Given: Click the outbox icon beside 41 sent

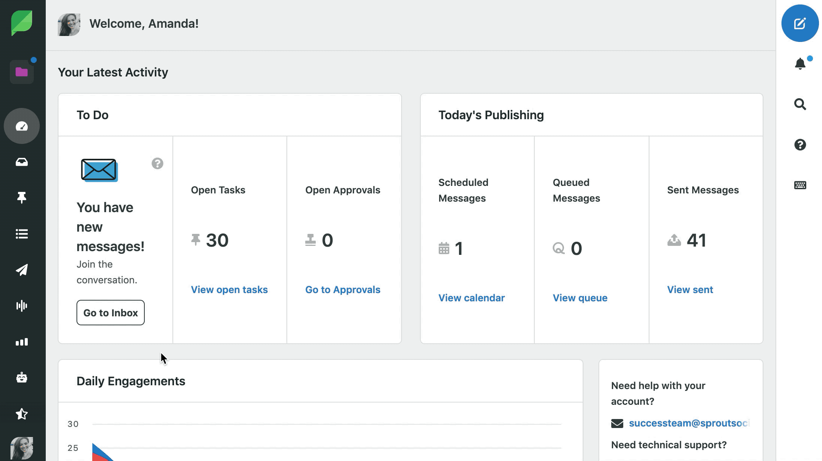Looking at the screenshot, I should coord(674,240).
